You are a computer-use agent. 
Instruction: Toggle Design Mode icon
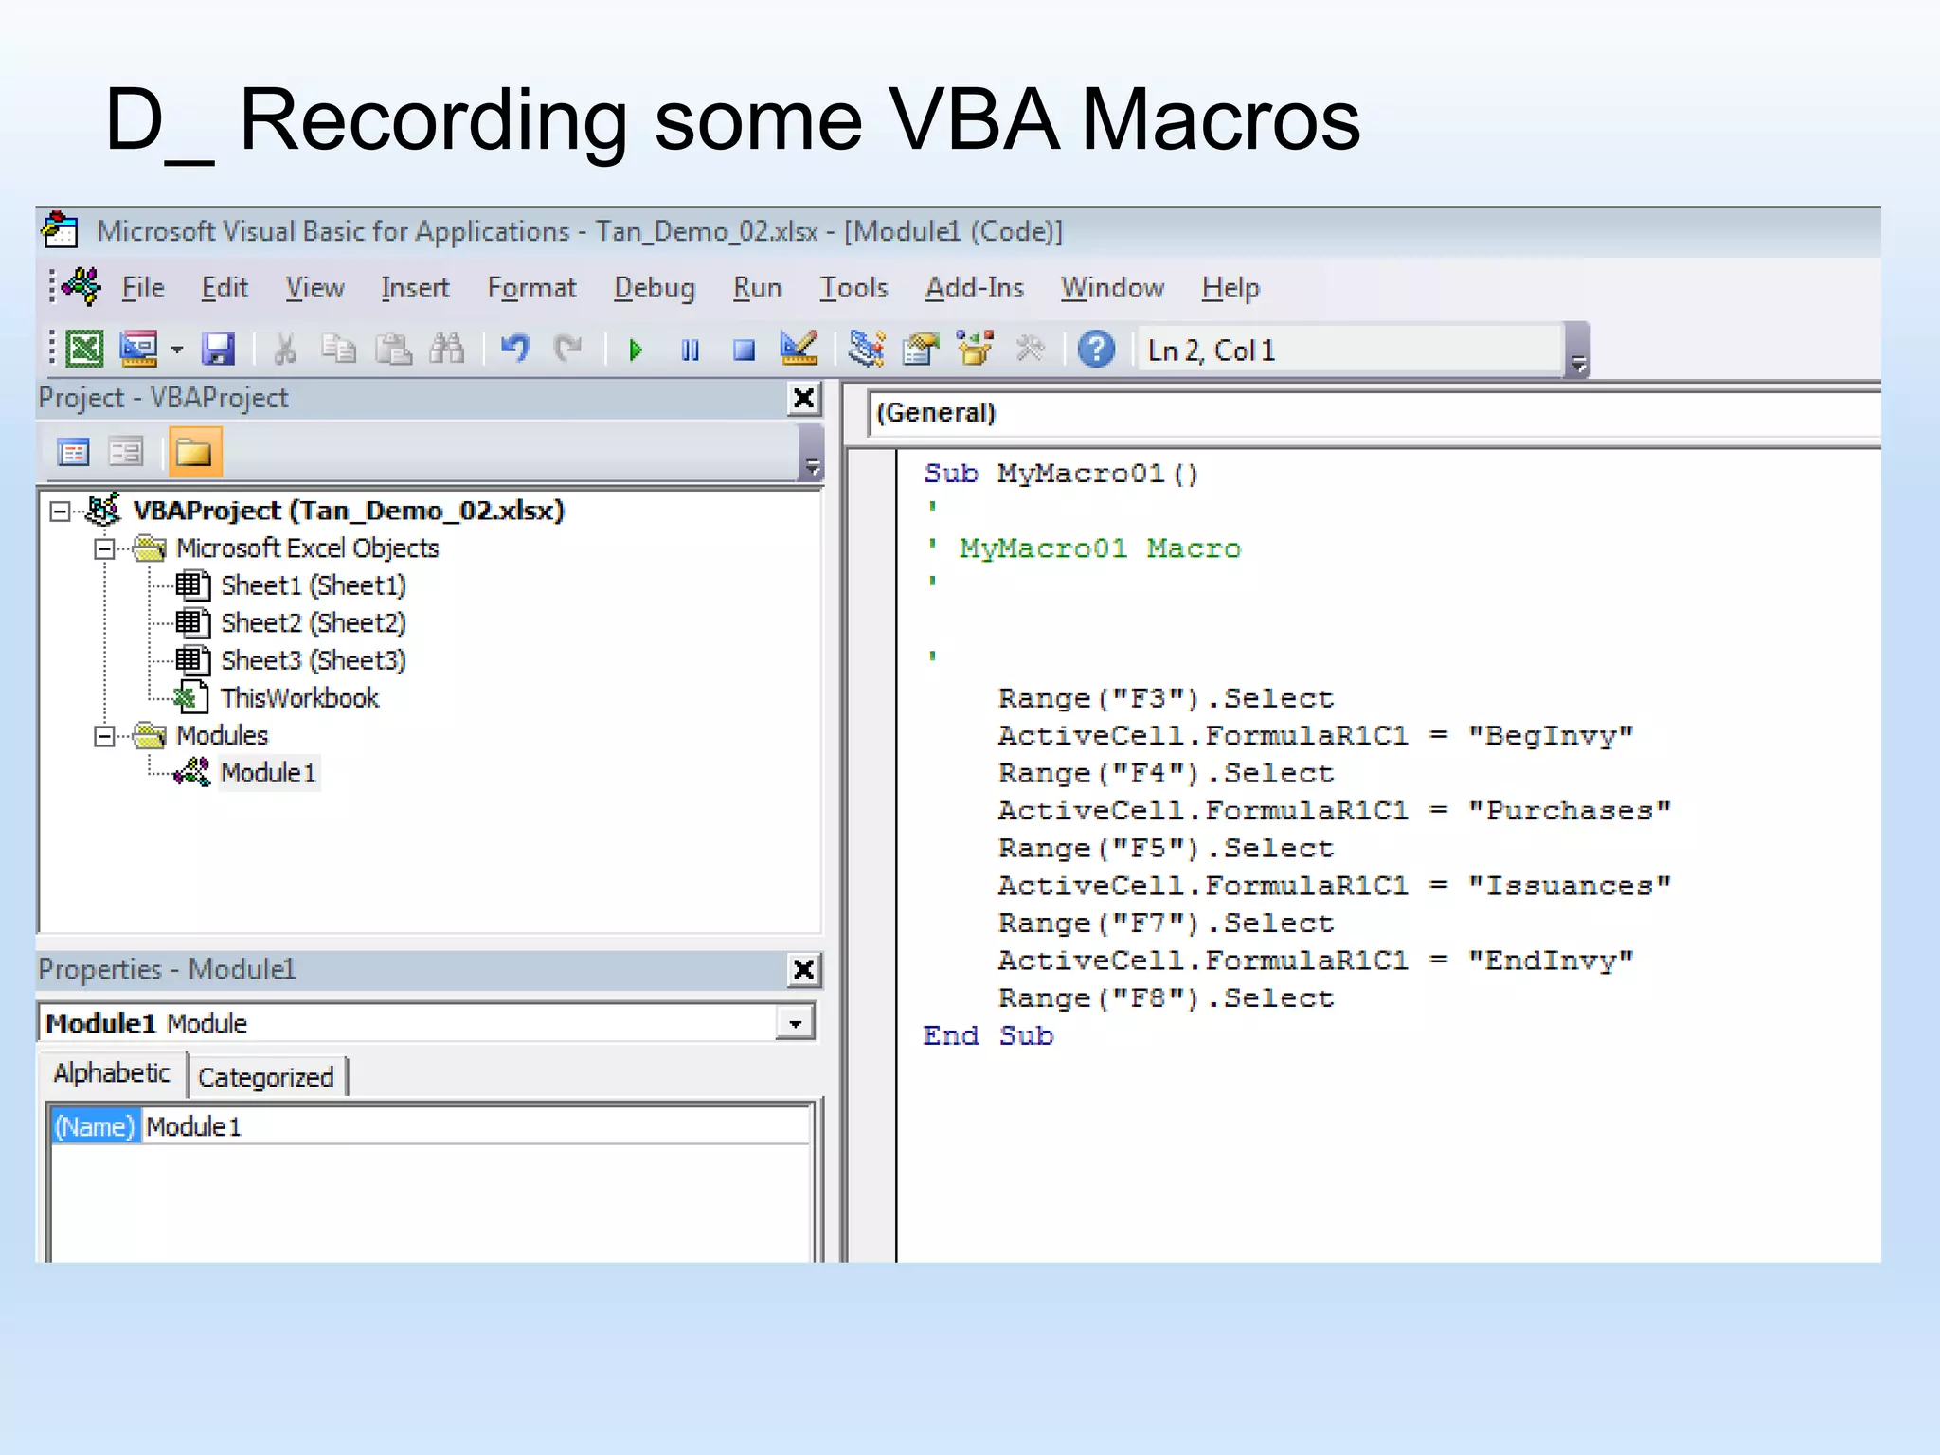click(x=799, y=349)
